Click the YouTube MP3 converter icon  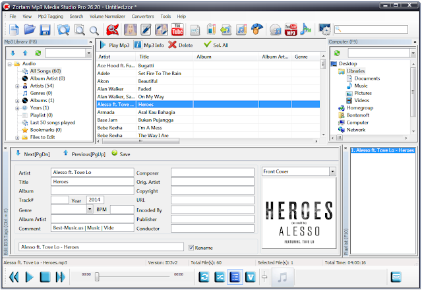click(291, 30)
